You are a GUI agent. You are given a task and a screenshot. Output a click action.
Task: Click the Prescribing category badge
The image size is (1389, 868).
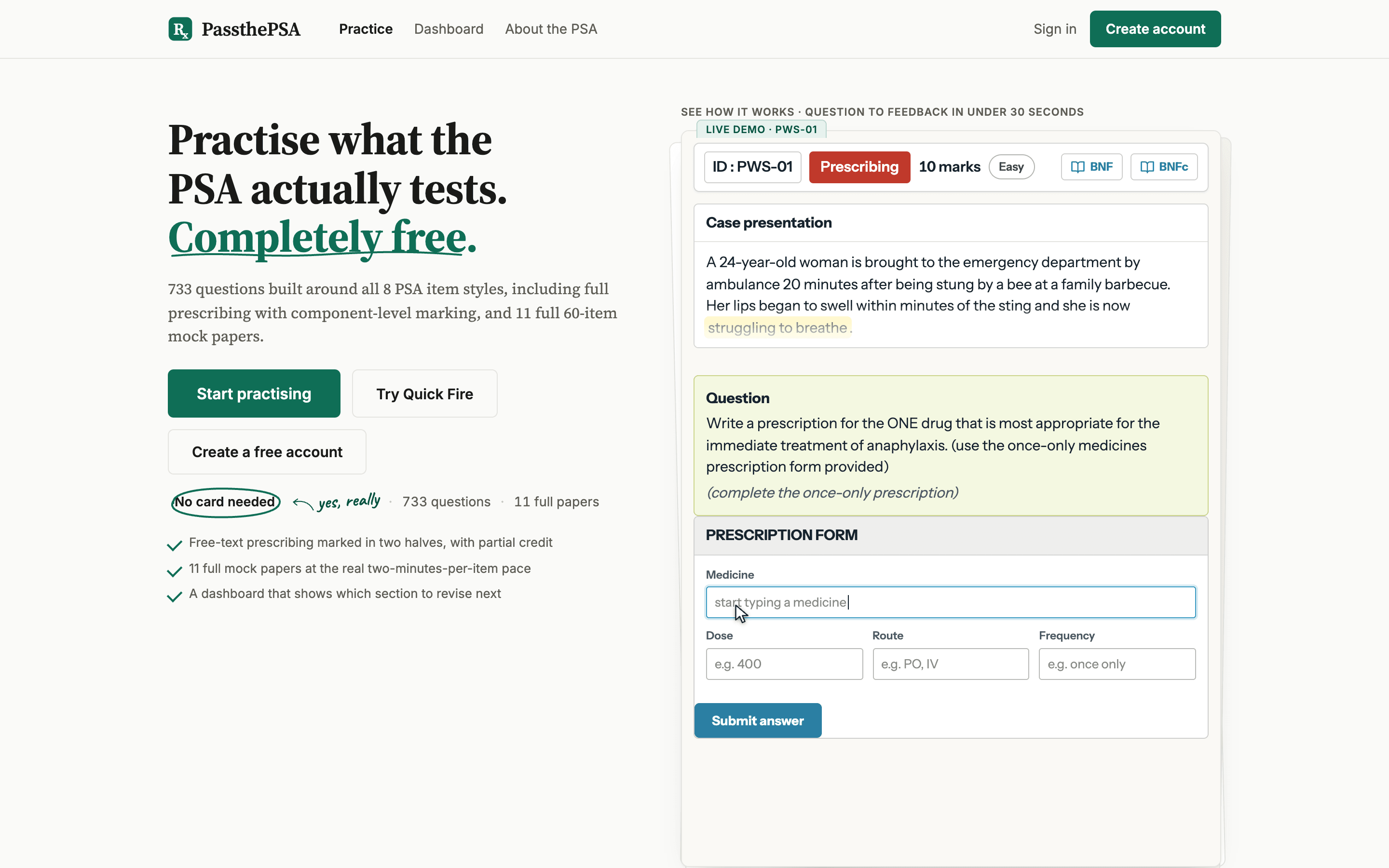[859, 167]
